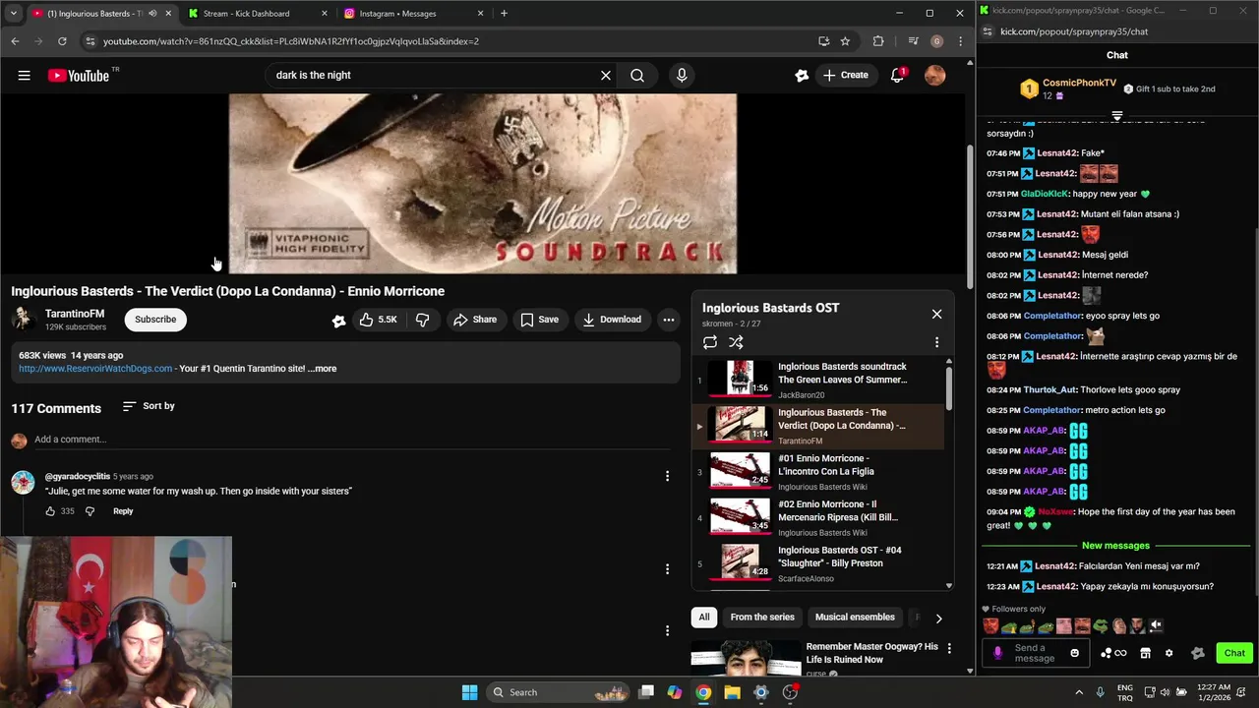Play Slaughter - Billy Preston playlist item

pyautogui.click(x=818, y=563)
